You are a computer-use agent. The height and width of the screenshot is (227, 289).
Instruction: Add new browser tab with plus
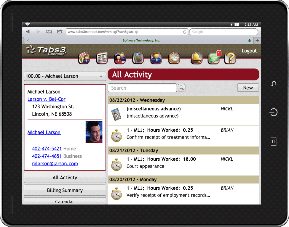(257, 40)
